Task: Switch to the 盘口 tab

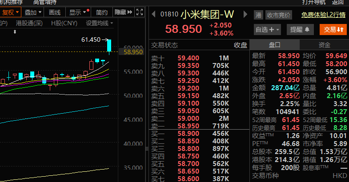Action: pyautogui.click(x=274, y=45)
